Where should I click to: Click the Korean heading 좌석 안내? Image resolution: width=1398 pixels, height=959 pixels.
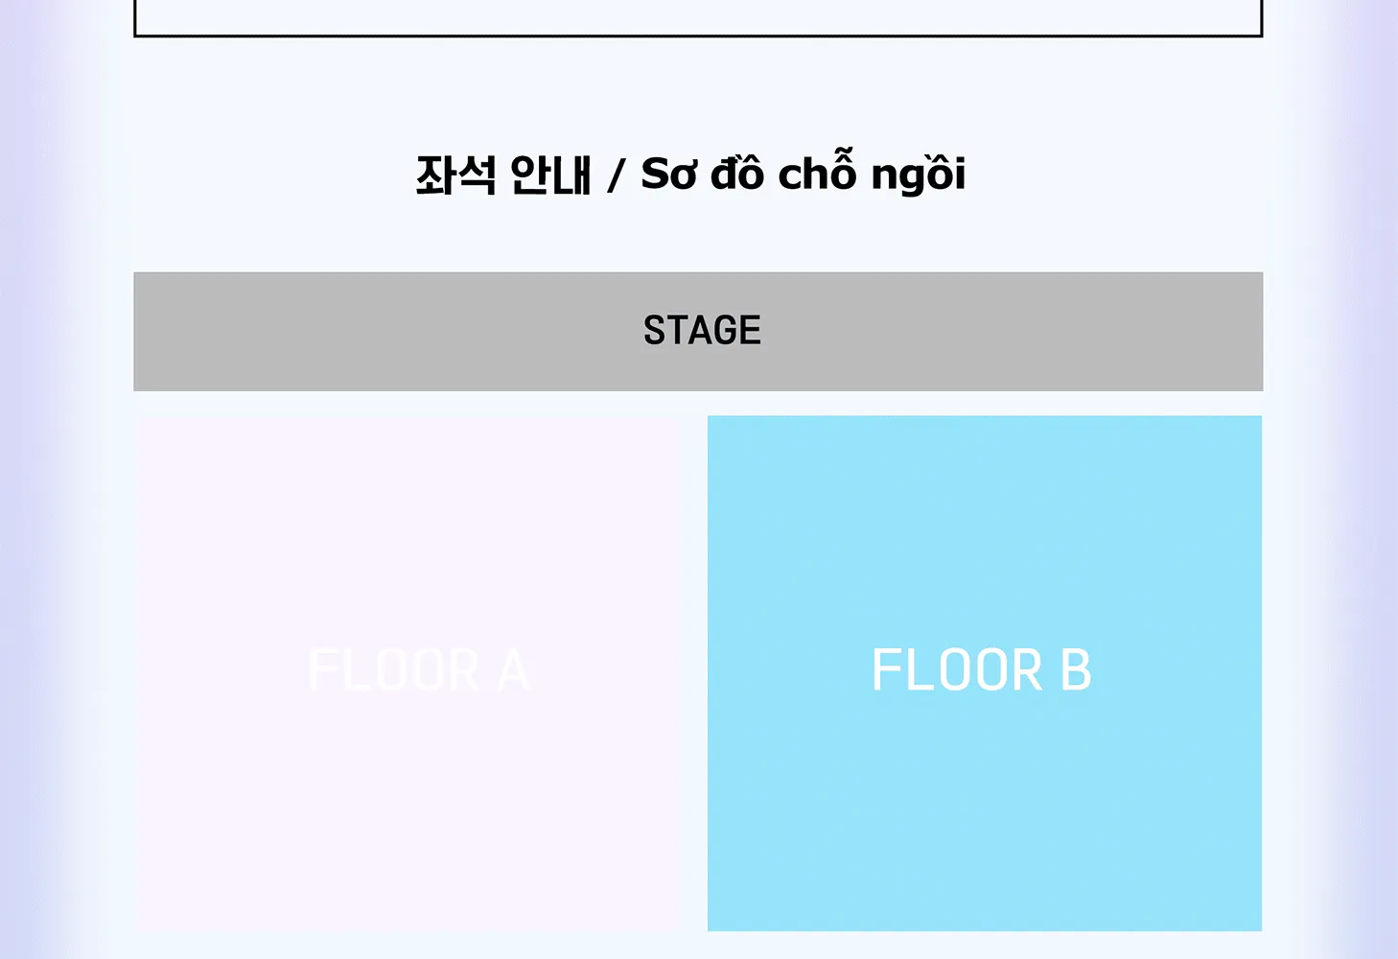(503, 175)
